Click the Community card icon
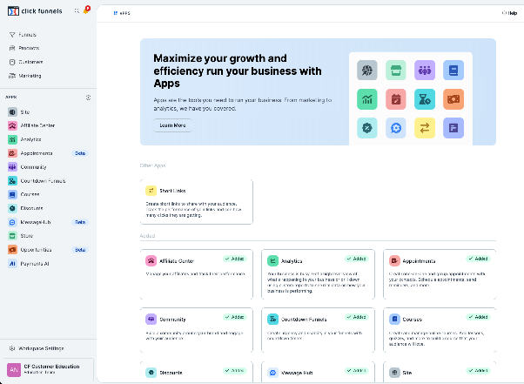 pyautogui.click(x=151, y=320)
